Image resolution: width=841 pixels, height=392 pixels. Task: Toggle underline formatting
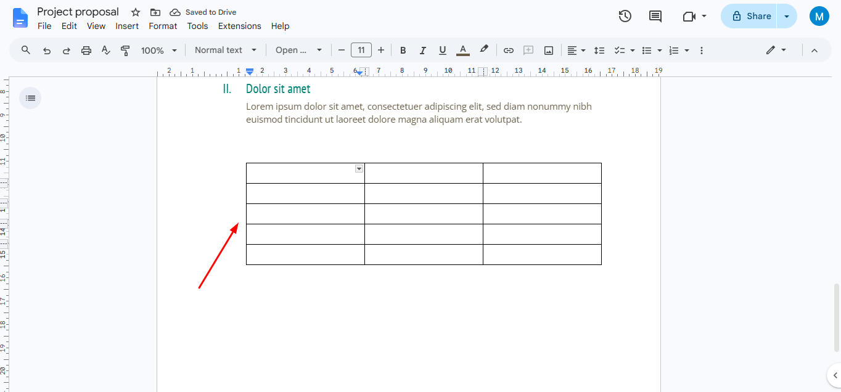(443, 51)
